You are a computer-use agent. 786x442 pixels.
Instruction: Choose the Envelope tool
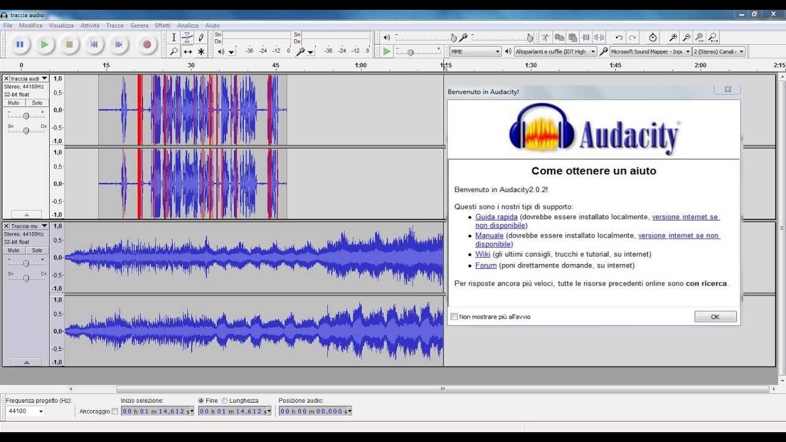click(187, 37)
